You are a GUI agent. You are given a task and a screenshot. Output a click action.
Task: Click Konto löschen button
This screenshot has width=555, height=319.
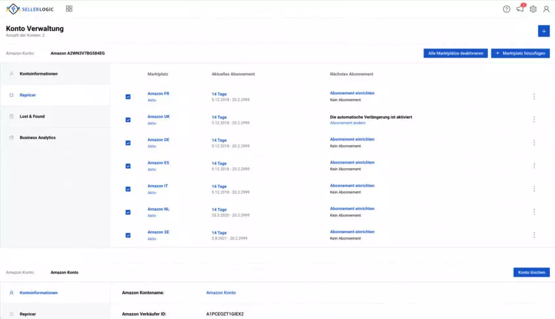531,272
